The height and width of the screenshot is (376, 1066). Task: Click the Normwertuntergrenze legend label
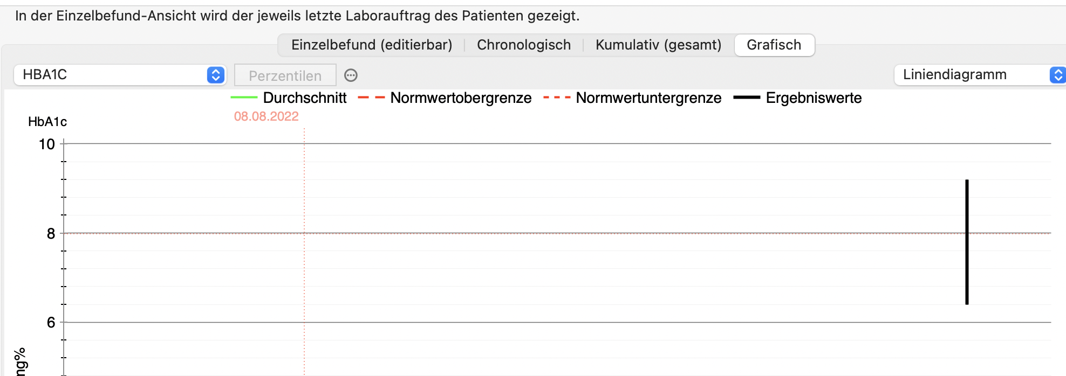tap(648, 98)
